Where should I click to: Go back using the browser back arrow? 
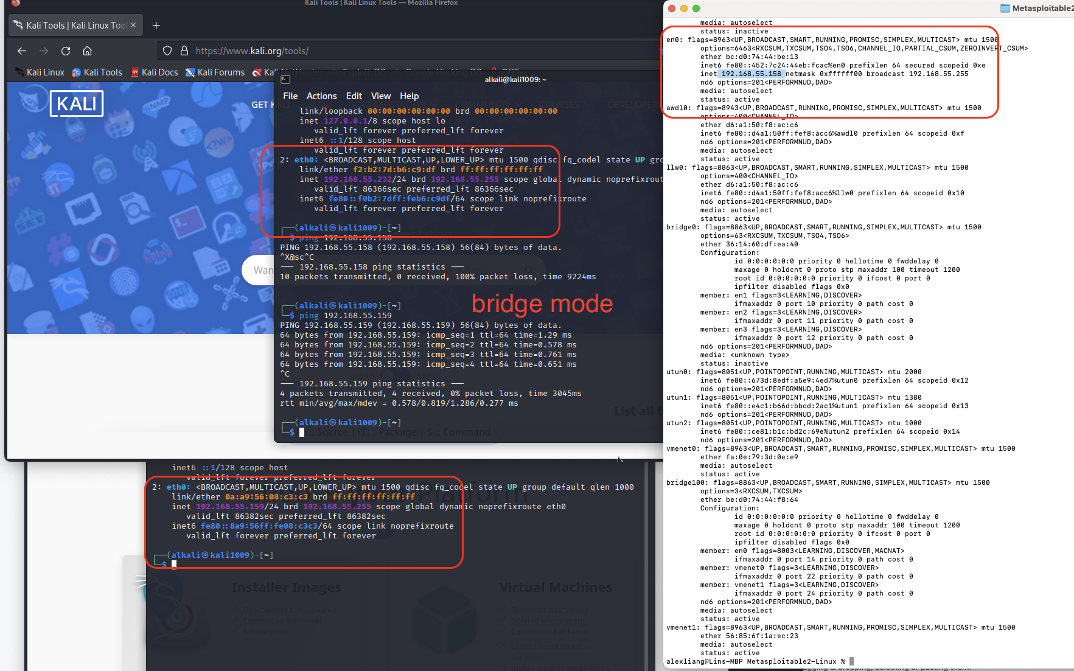22,50
